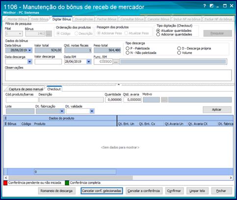237x200 pixels.
Task: Open Incluir NF no bônus tab
Action: pyautogui.click(x=187, y=19)
